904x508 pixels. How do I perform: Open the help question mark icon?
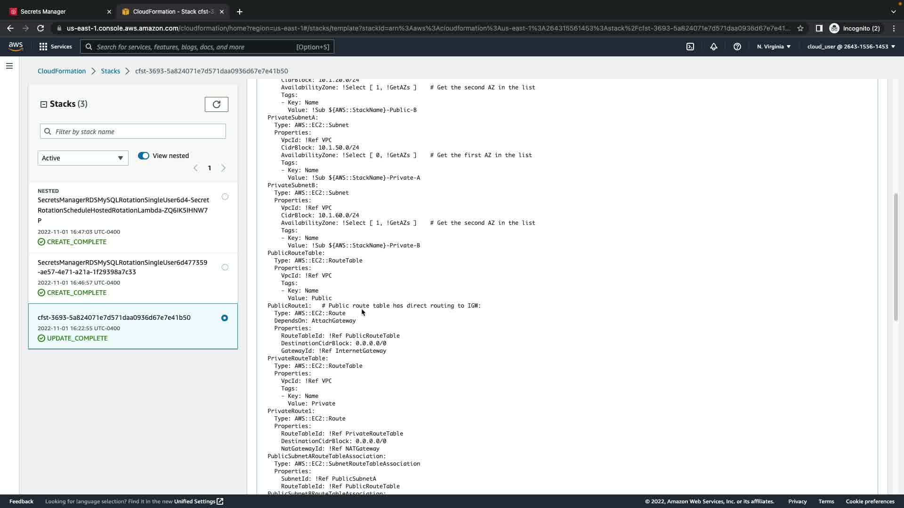(x=737, y=47)
